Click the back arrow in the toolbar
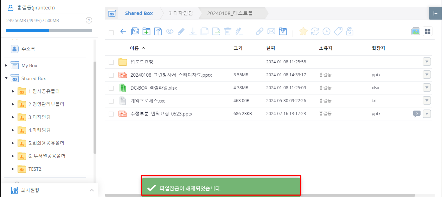 [123, 31]
